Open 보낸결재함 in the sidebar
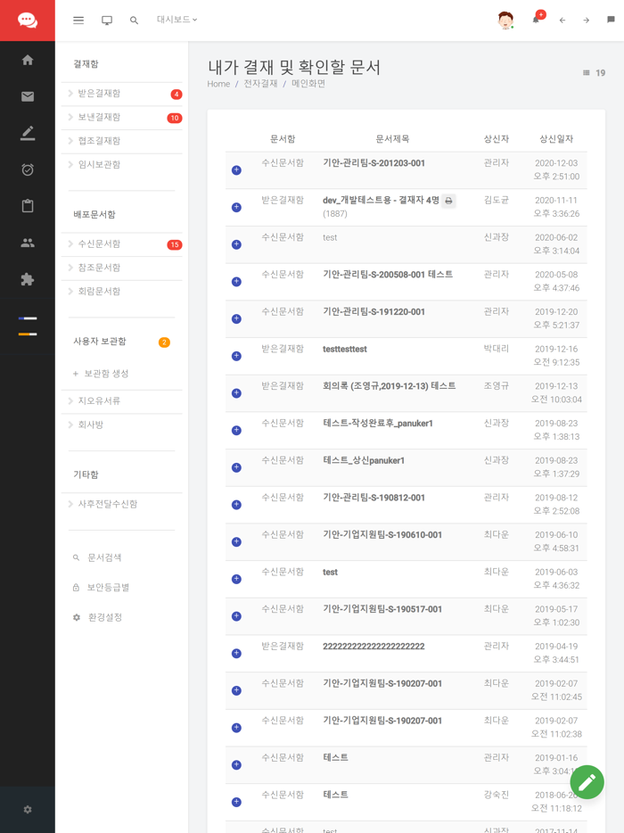Image resolution: width=624 pixels, height=833 pixels. [98, 118]
